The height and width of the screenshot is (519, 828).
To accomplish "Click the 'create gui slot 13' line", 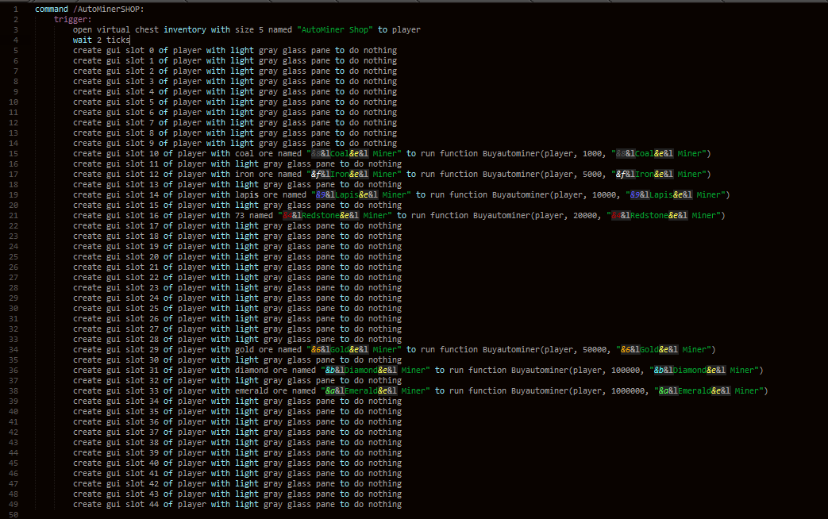I will [237, 184].
